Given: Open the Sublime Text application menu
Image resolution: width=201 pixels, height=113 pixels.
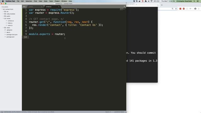Looking at the screenshot, I should click(x=10, y=1).
